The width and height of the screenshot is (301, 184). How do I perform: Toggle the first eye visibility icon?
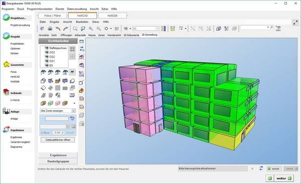coord(43,72)
